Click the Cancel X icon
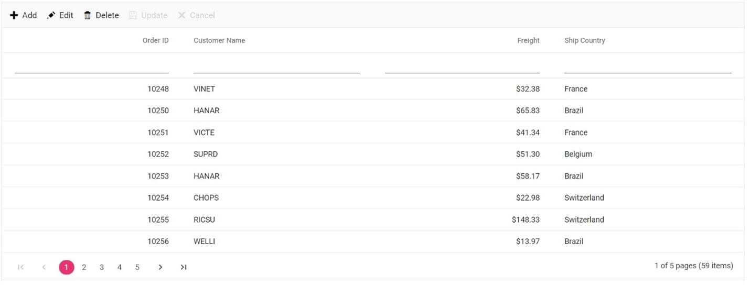Viewport: 750px width, 286px height. click(x=181, y=15)
